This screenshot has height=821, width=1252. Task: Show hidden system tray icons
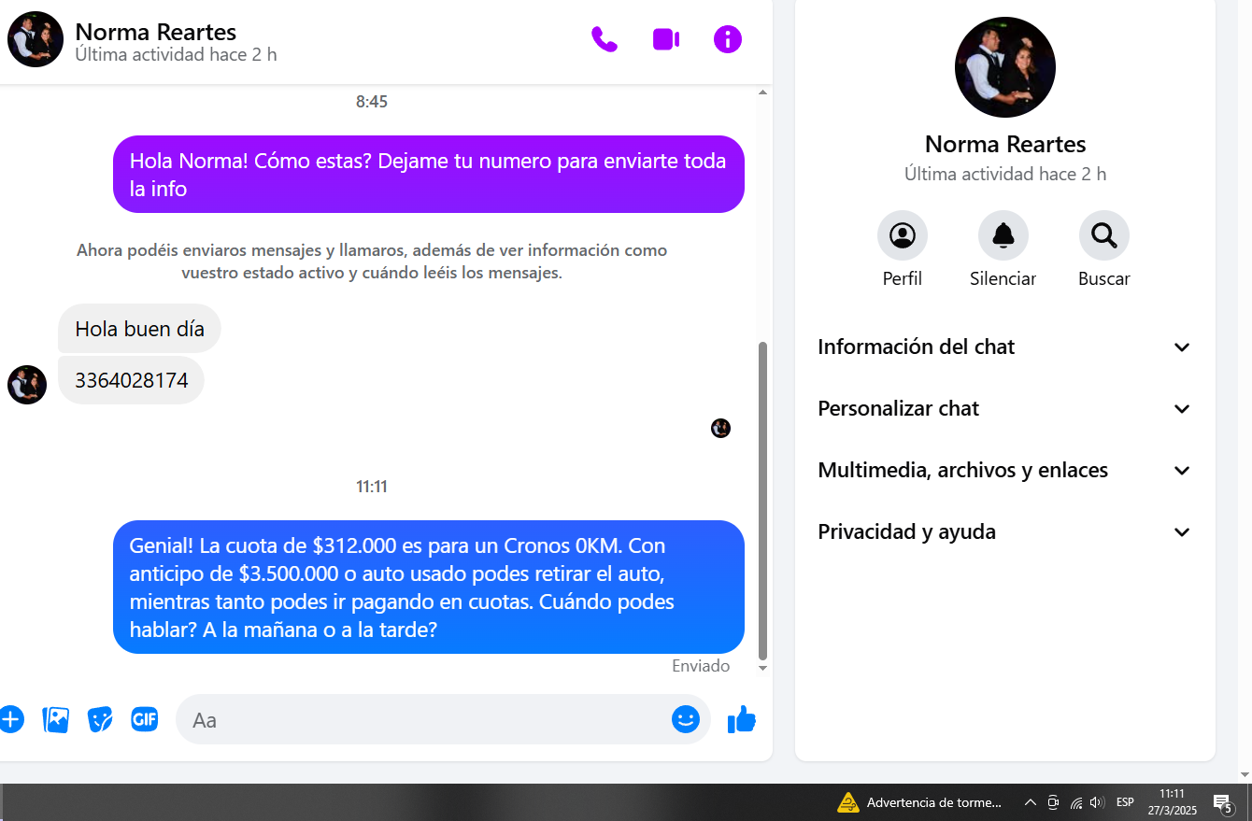pos(1031,802)
